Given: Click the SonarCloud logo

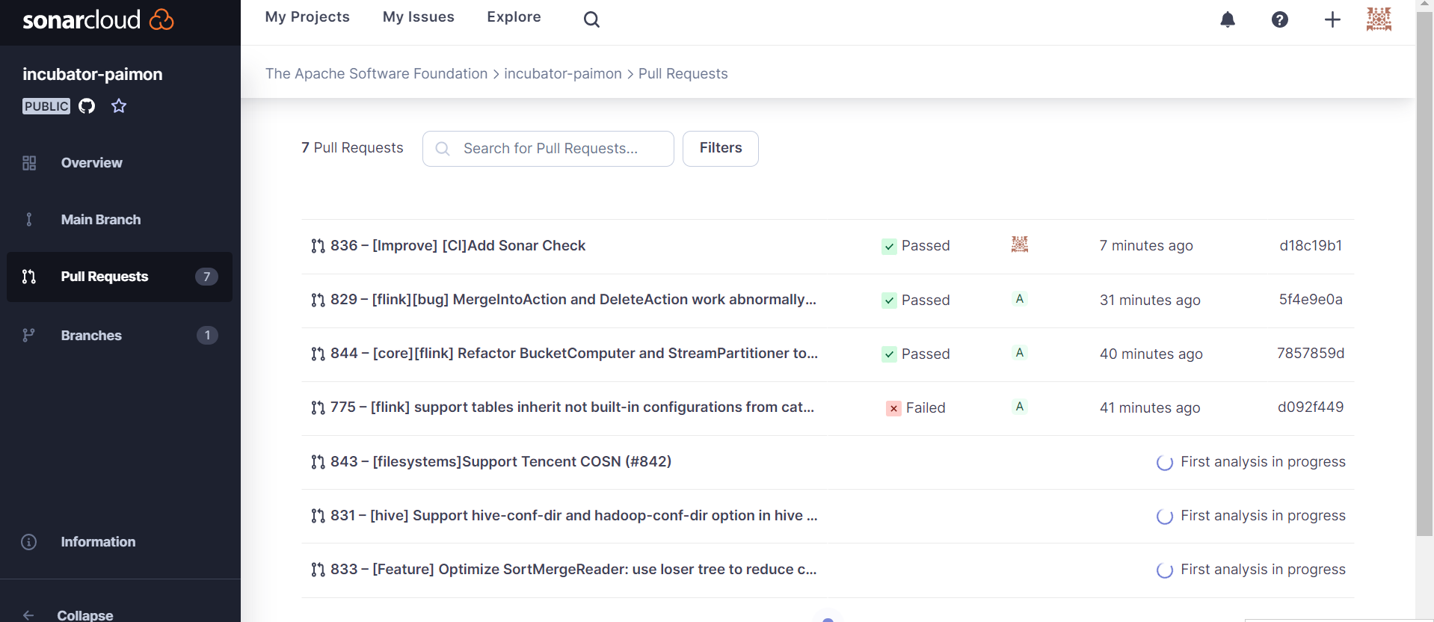Looking at the screenshot, I should 98,19.
